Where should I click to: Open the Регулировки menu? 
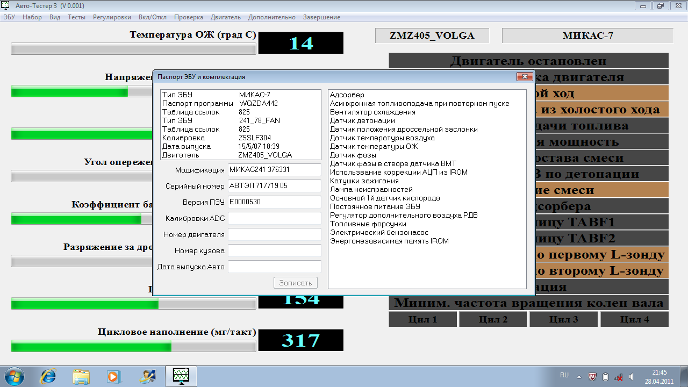[112, 17]
